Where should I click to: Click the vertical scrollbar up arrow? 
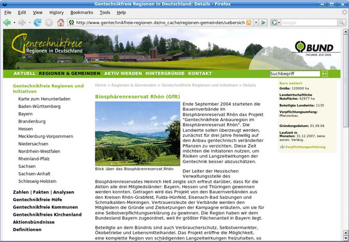(x=345, y=32)
